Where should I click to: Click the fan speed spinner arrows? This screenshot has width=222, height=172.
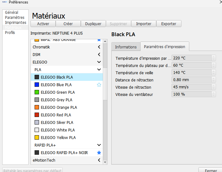[214, 94]
